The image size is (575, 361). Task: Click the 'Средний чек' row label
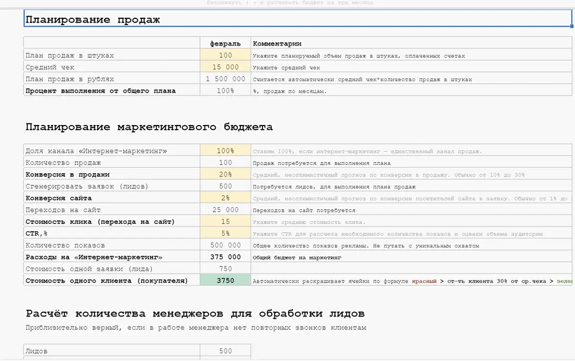tap(50, 67)
